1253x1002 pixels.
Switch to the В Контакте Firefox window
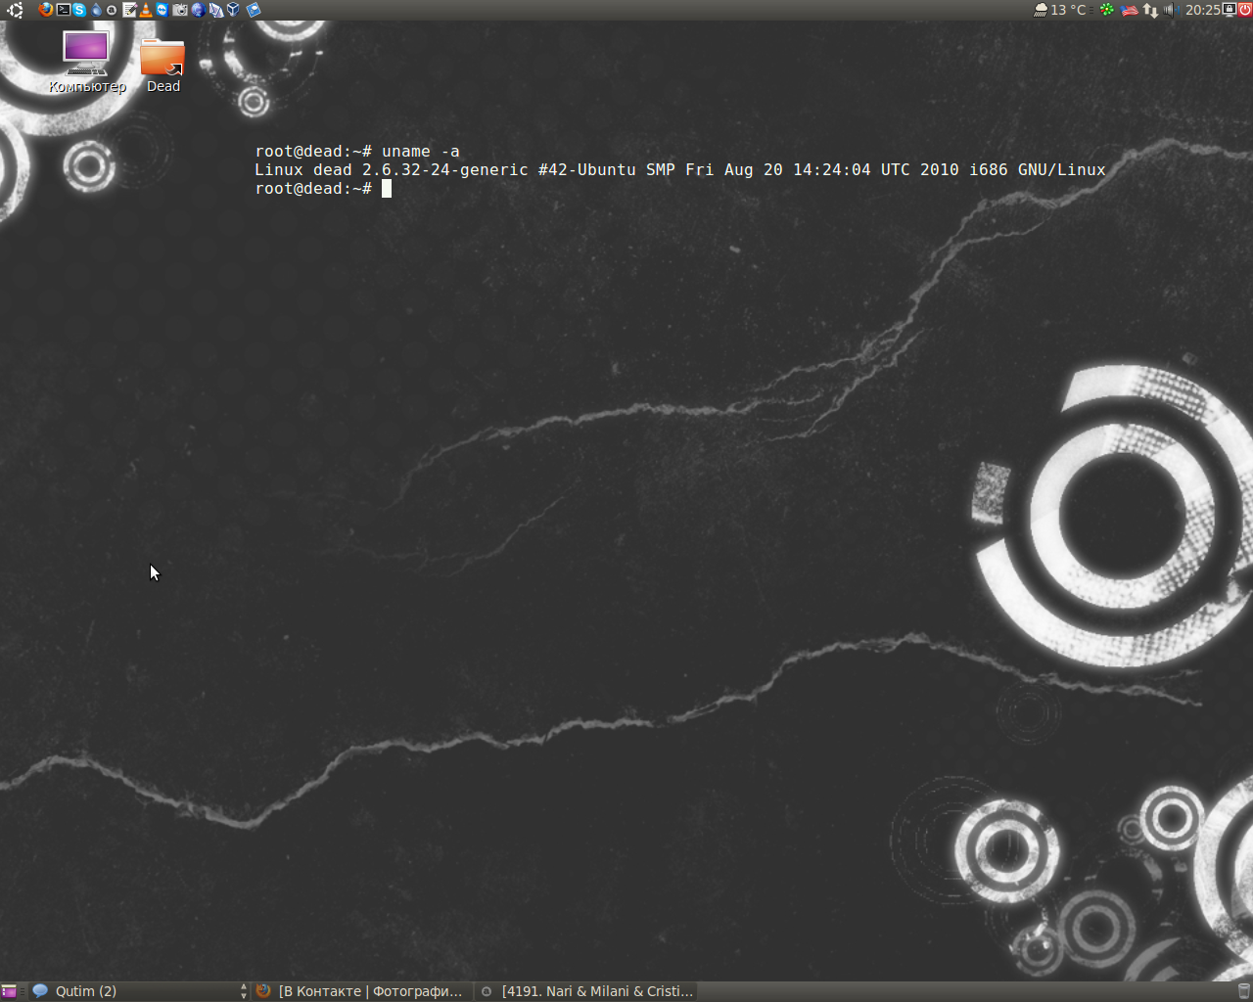[361, 991]
